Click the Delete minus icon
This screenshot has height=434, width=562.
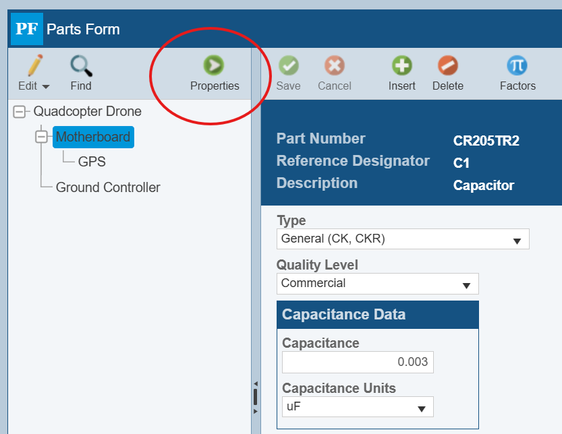tap(448, 65)
